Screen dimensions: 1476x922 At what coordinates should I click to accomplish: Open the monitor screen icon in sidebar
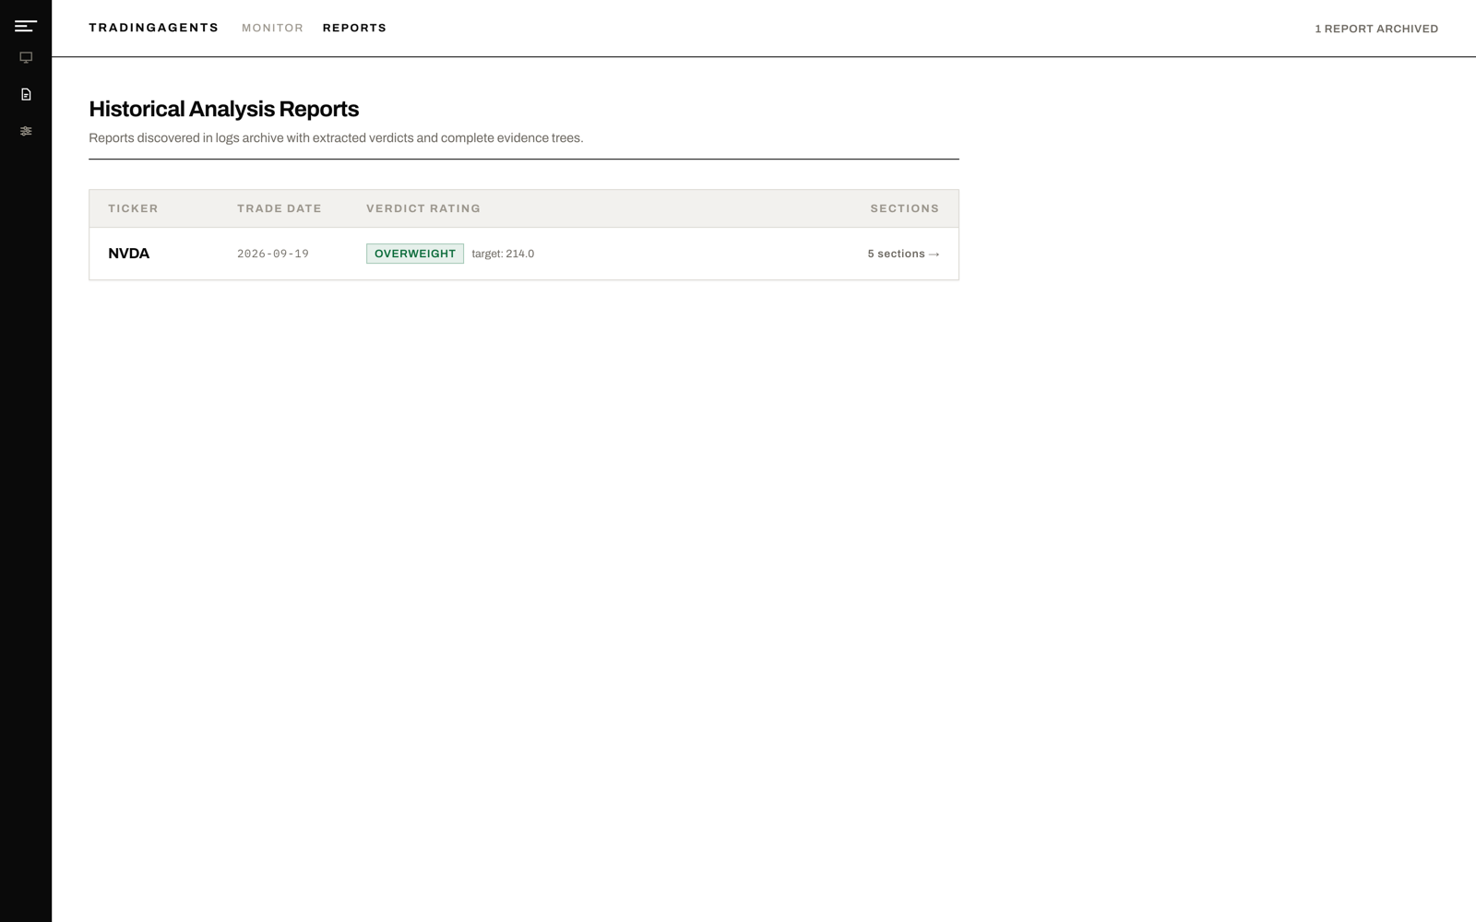pyautogui.click(x=26, y=57)
